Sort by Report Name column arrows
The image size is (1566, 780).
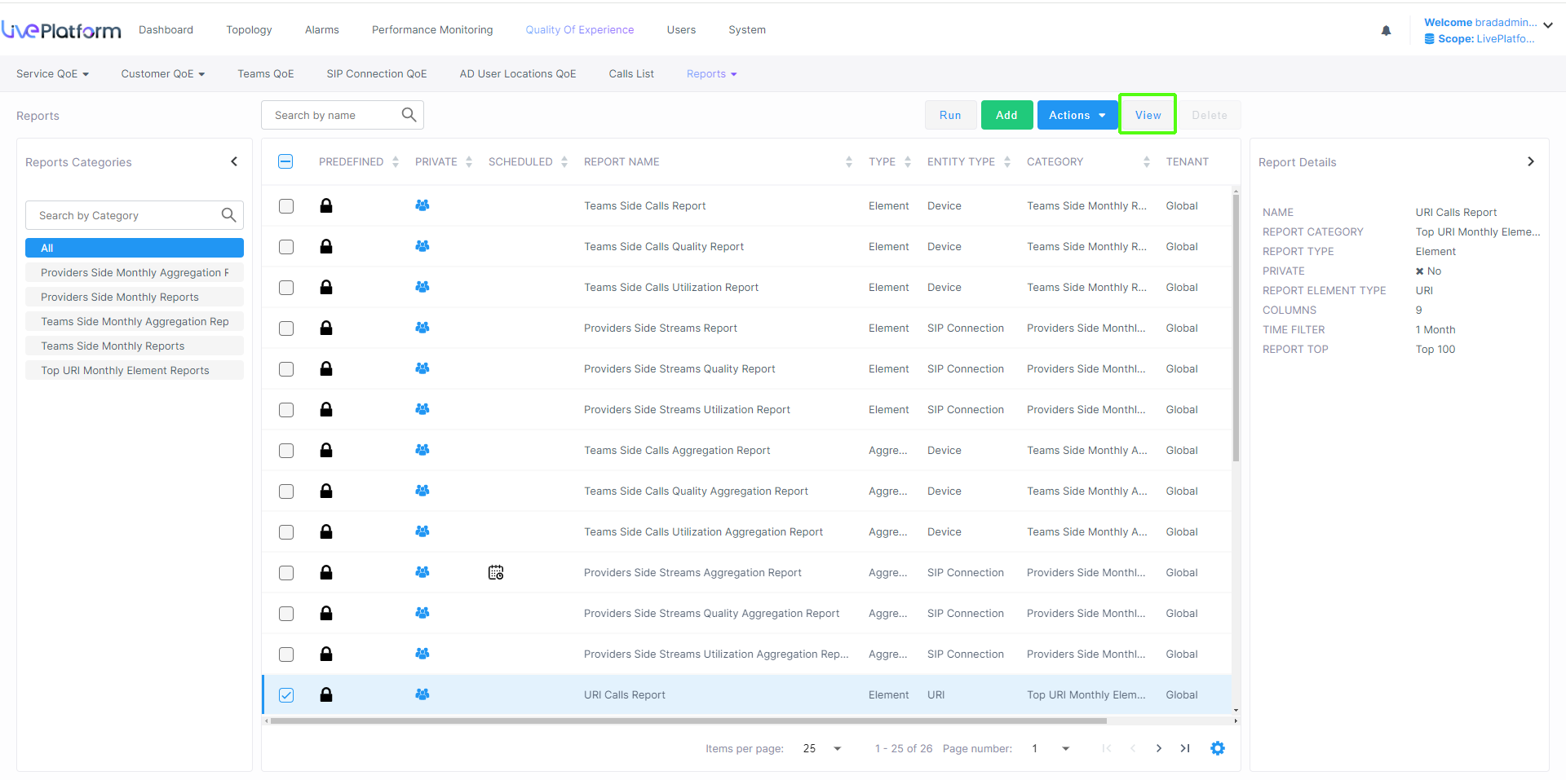848,162
